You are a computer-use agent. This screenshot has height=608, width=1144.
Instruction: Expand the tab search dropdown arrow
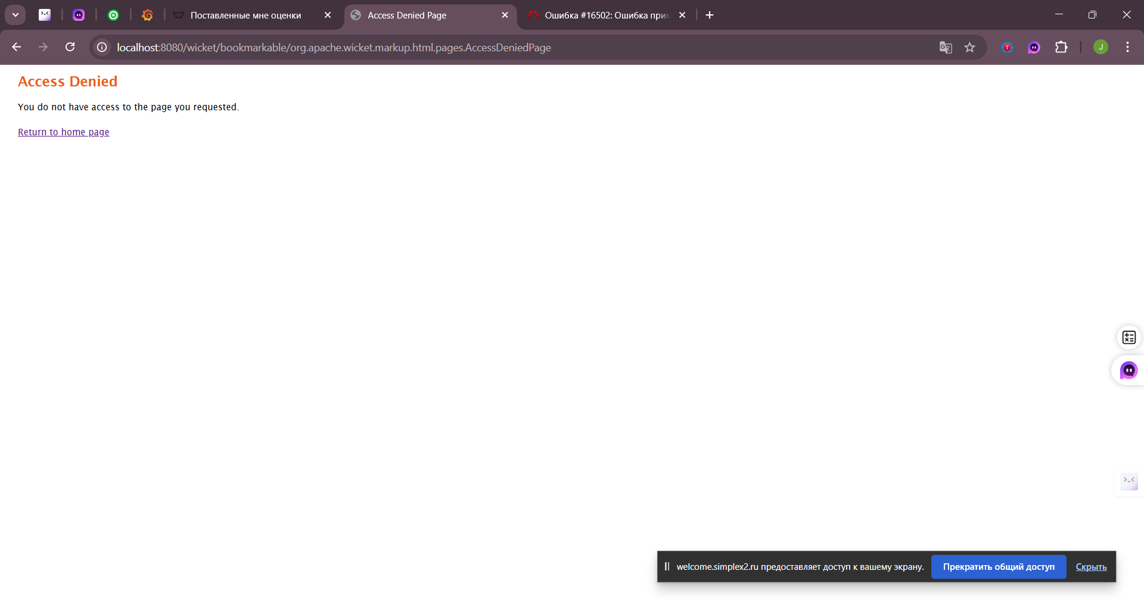tap(15, 15)
